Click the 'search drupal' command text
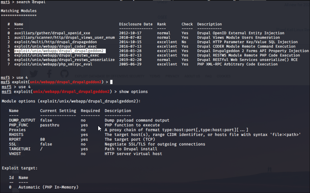The height and width of the screenshot is (193, 310). tap(31, 2)
